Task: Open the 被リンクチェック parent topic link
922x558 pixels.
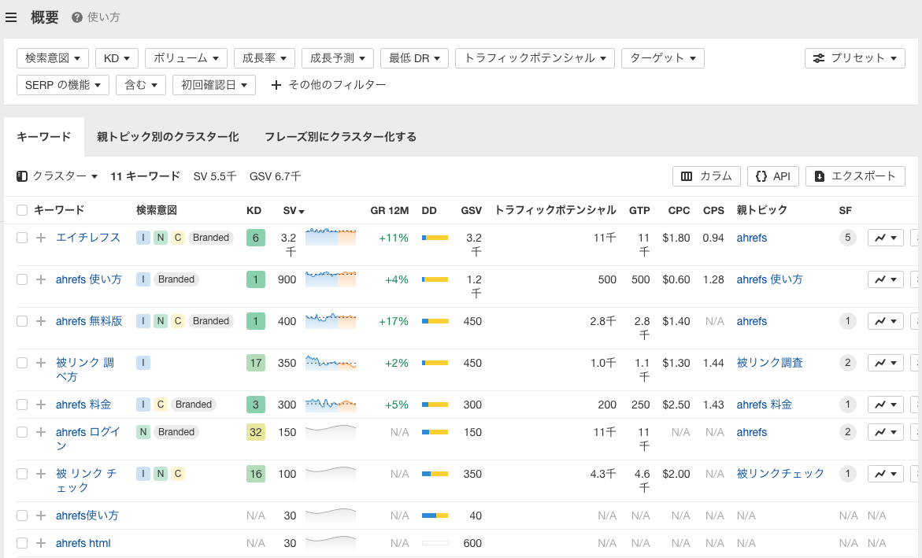Action: coord(779,473)
